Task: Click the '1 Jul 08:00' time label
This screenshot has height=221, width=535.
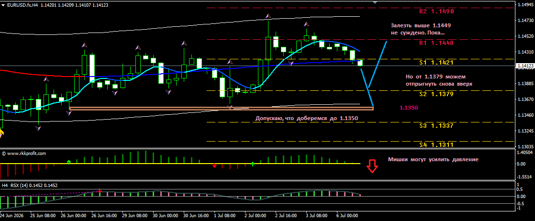Action: (x=226, y=216)
